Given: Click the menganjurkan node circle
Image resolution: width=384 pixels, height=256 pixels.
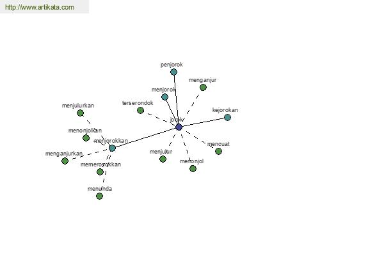Looking at the screenshot, I should (65, 161).
